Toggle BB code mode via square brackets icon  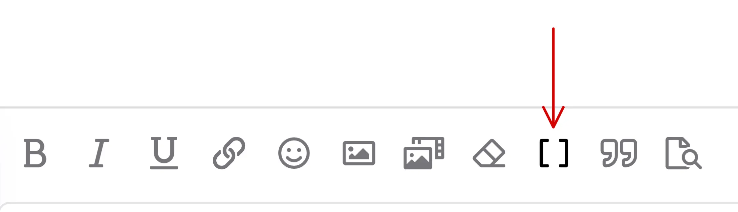pos(554,153)
